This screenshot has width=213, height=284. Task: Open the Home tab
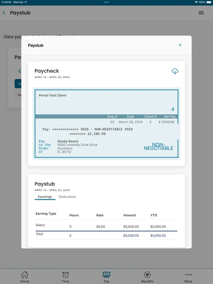point(25,277)
